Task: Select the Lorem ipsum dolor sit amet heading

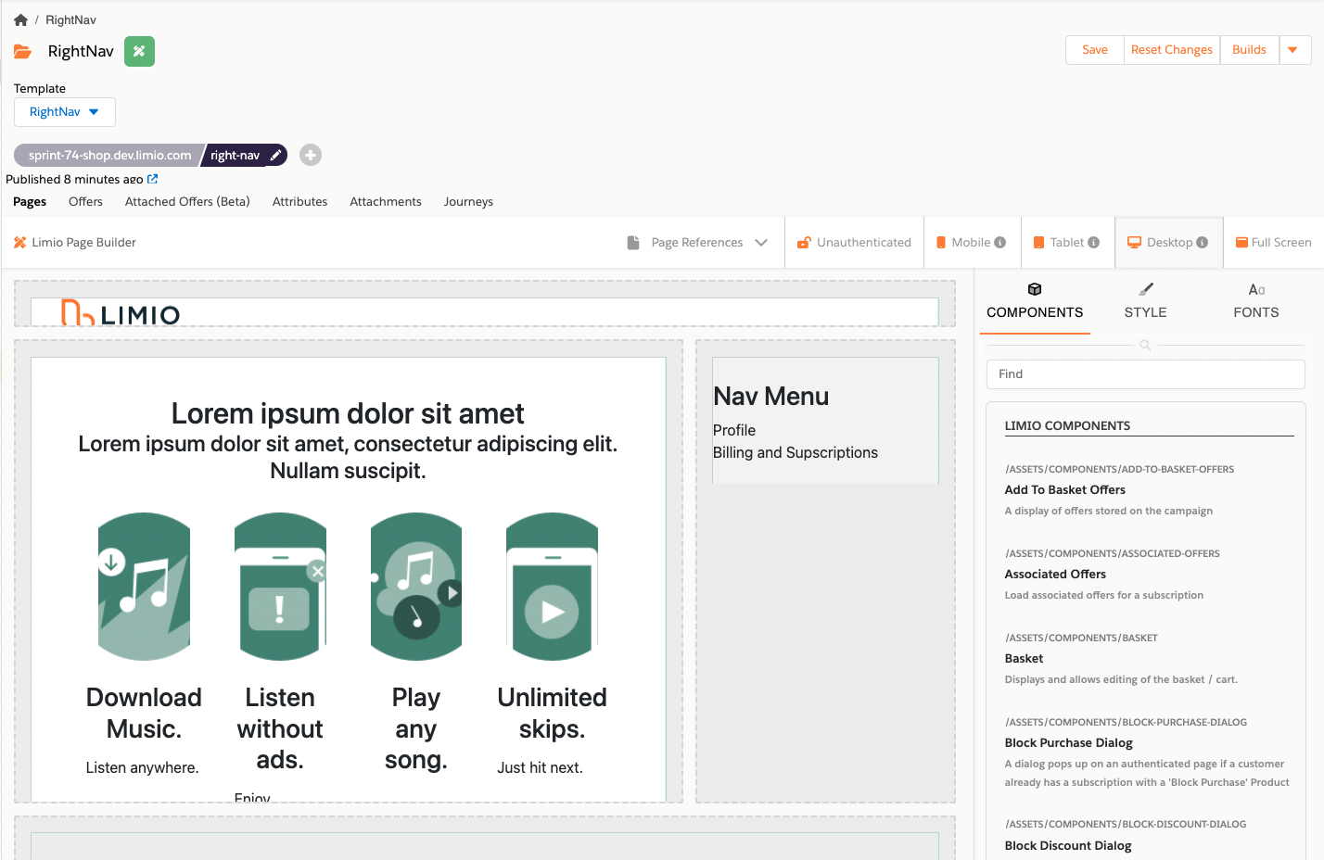Action: coord(348,413)
